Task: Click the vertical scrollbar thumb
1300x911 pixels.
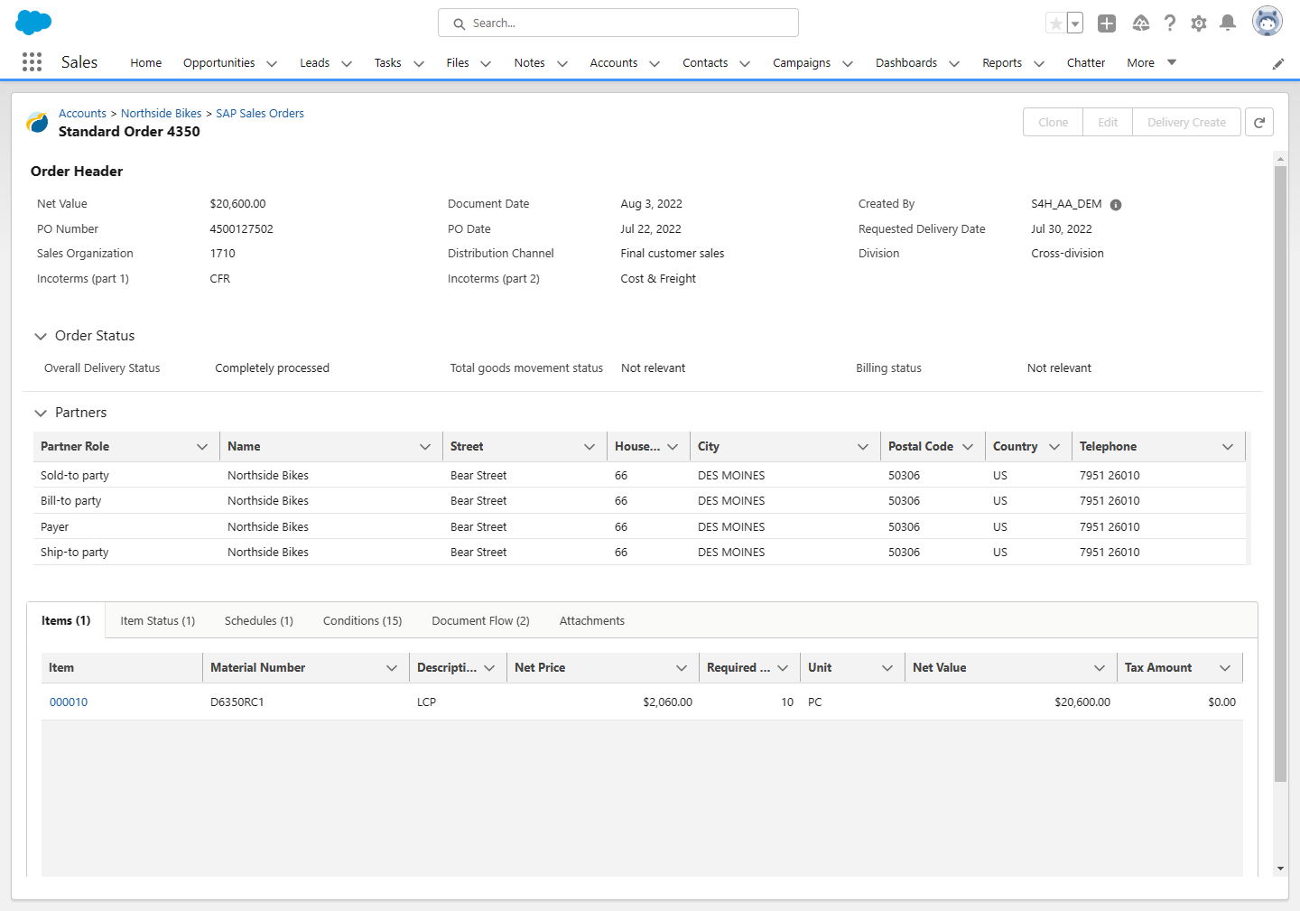Action: pyautogui.click(x=1280, y=474)
